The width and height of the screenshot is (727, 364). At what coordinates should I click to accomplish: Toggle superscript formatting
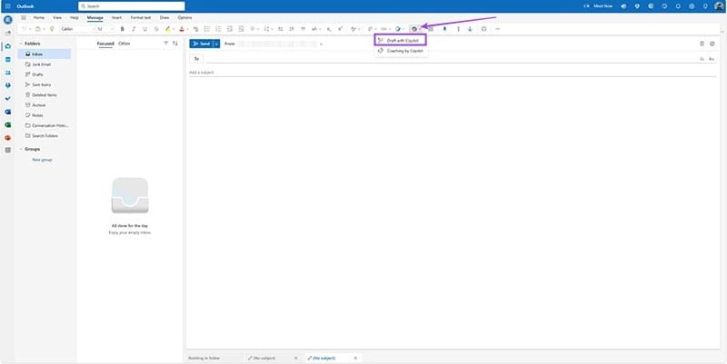click(x=340, y=29)
